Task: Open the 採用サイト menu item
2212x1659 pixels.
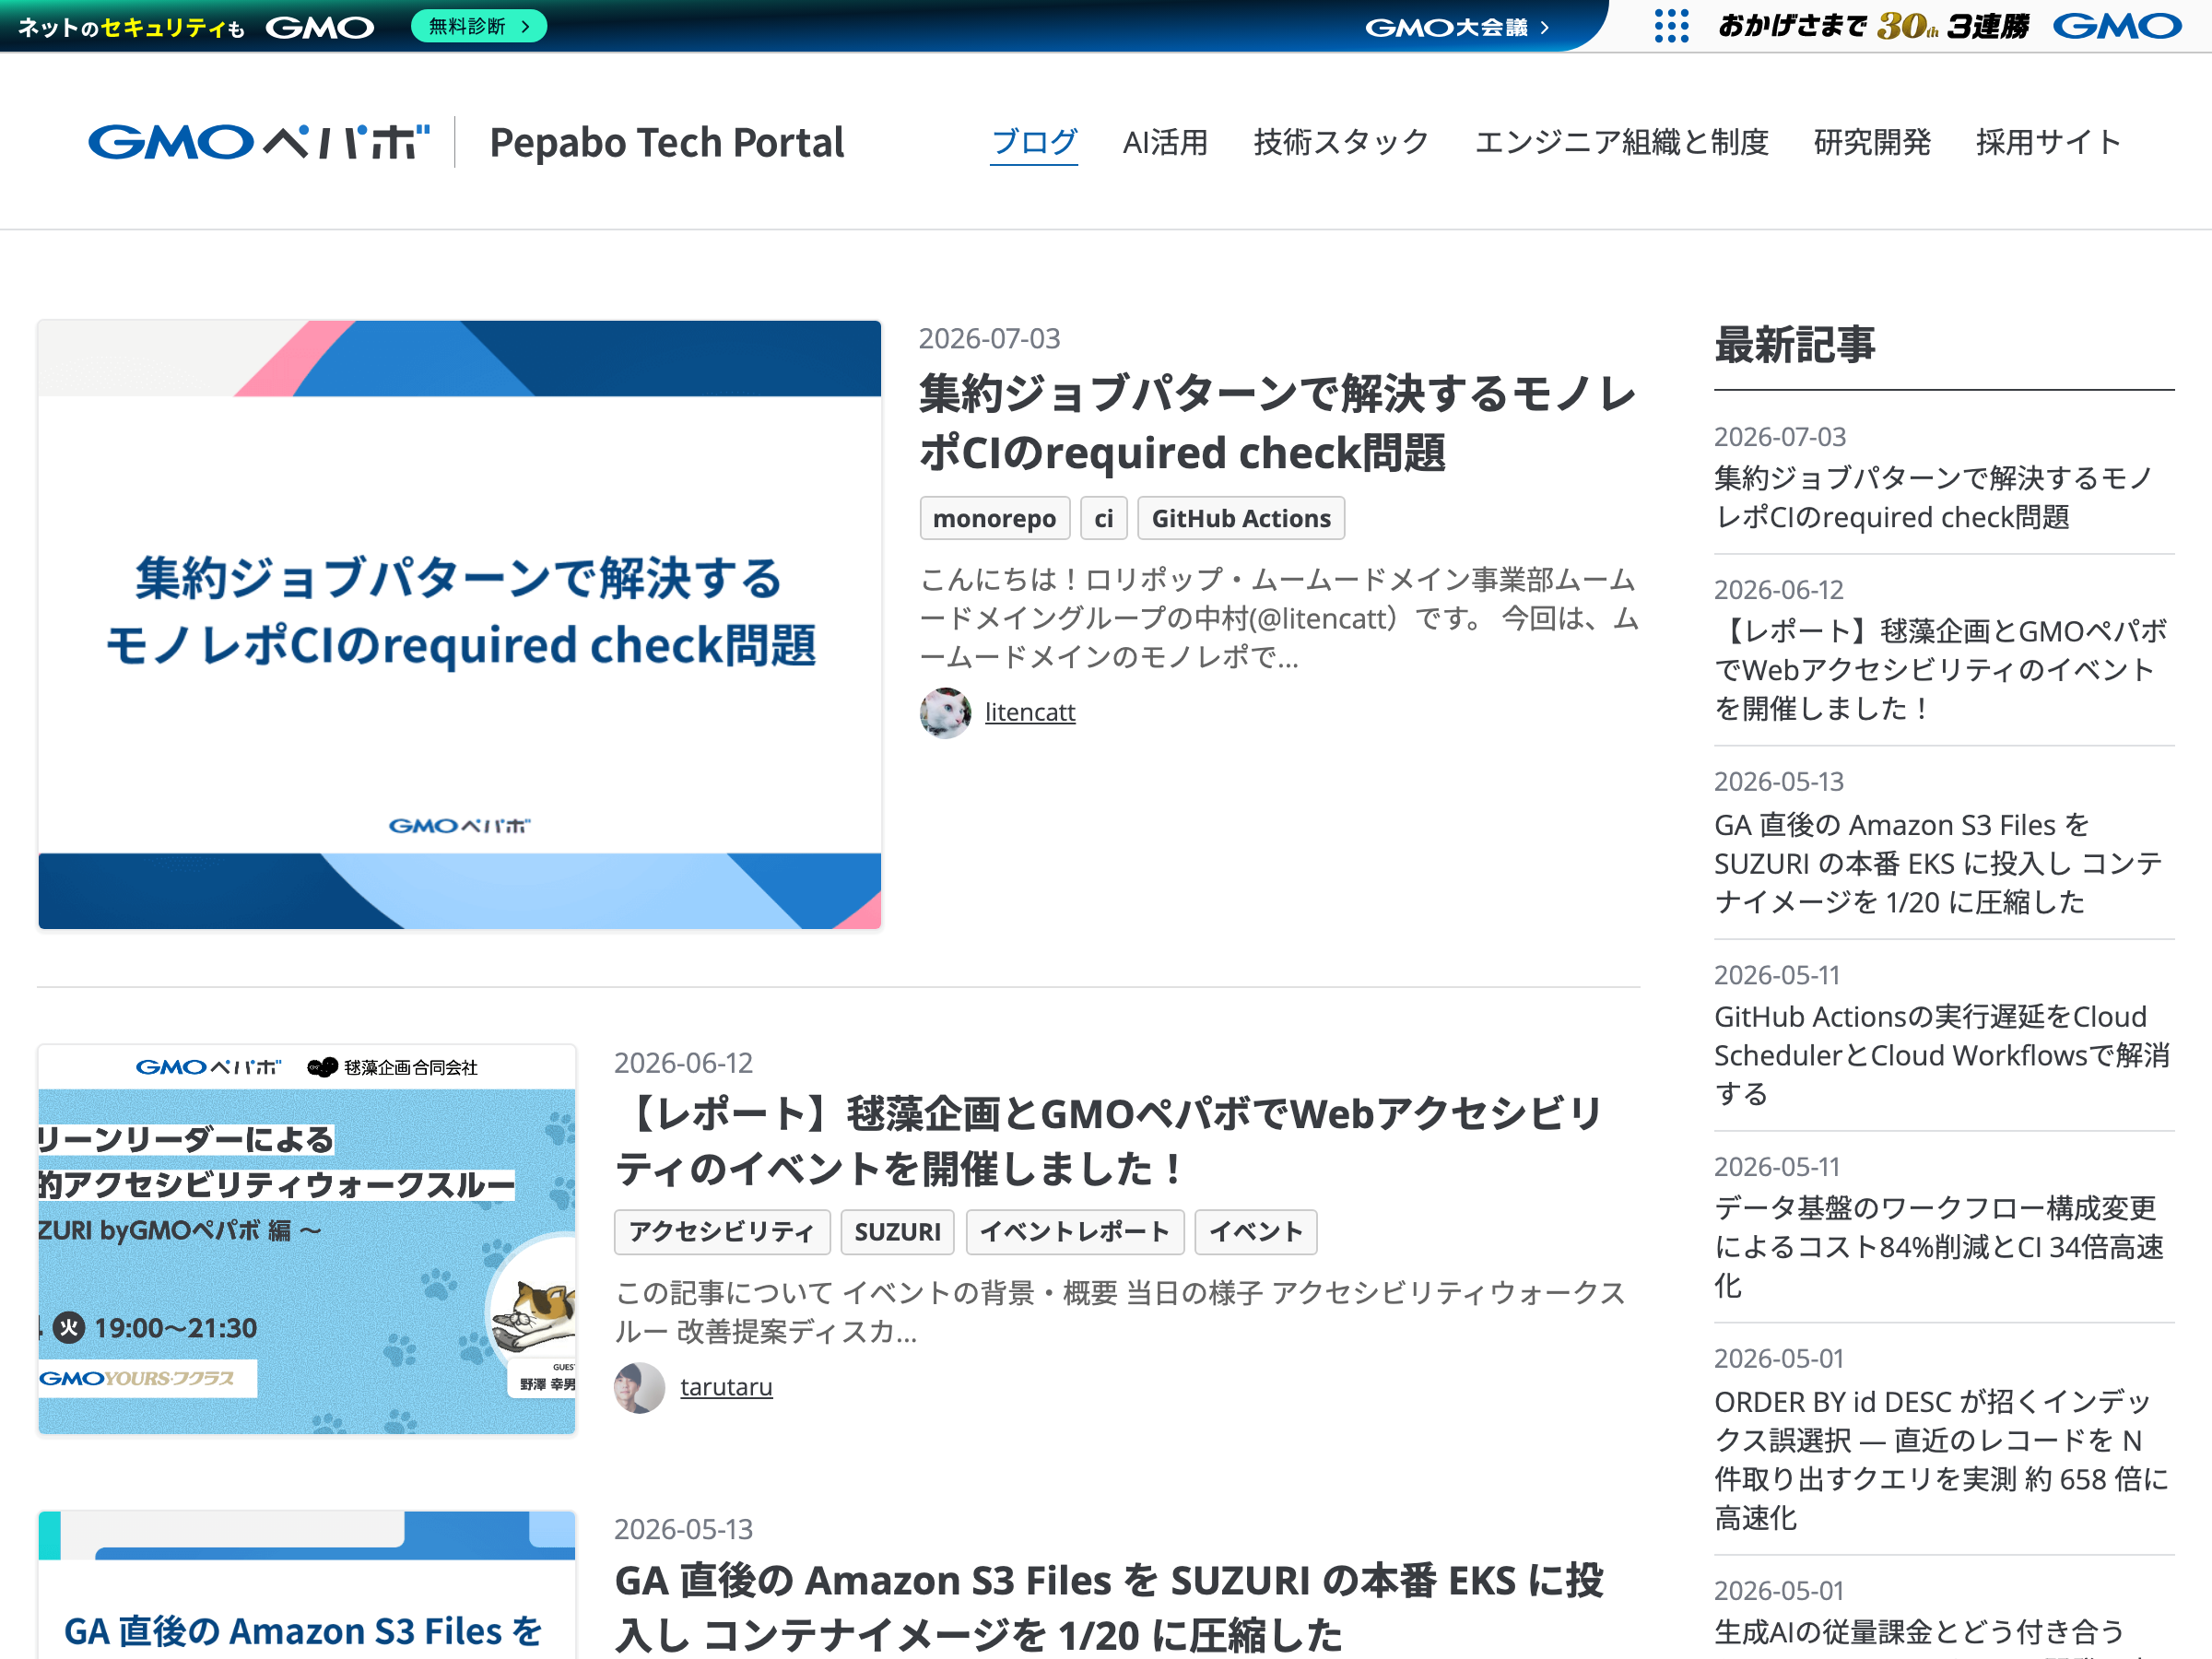Action: (x=2048, y=142)
